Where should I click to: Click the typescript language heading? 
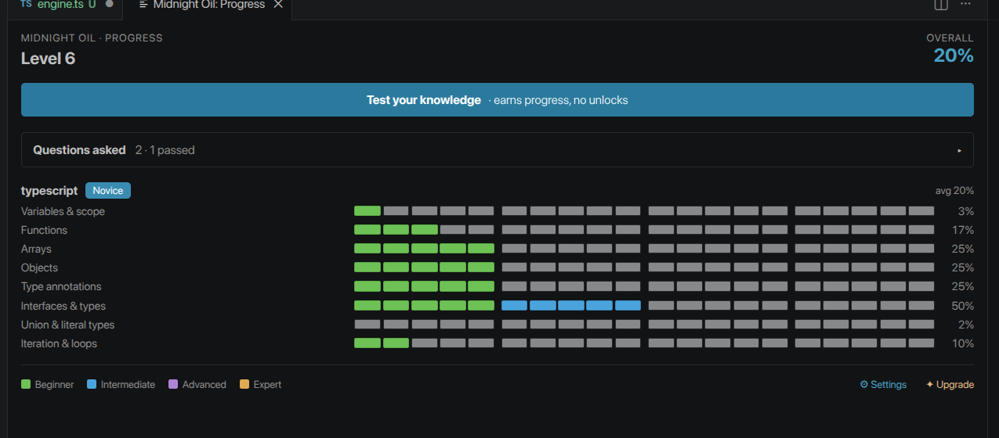point(49,190)
